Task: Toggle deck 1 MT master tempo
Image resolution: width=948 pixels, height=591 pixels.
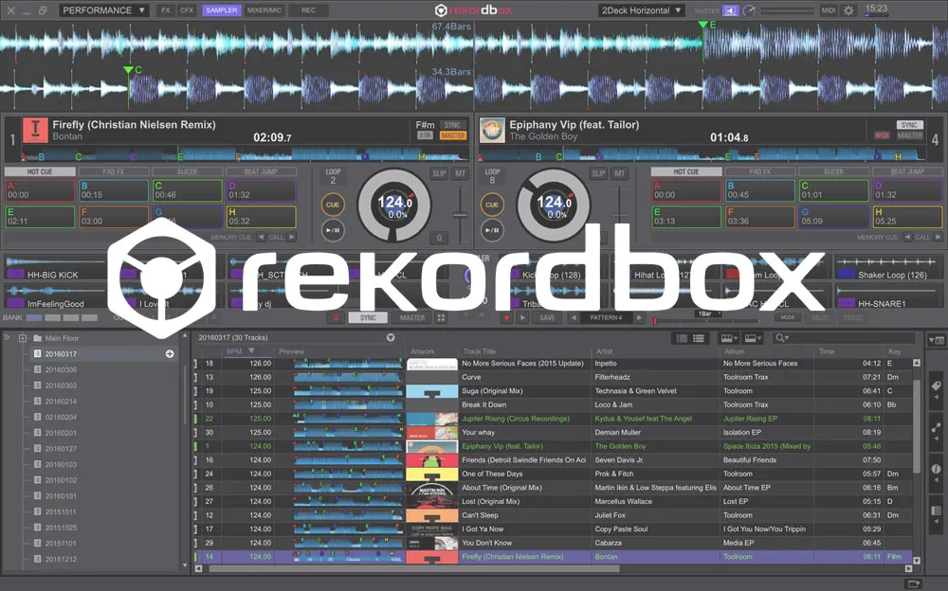Action: pos(461,173)
